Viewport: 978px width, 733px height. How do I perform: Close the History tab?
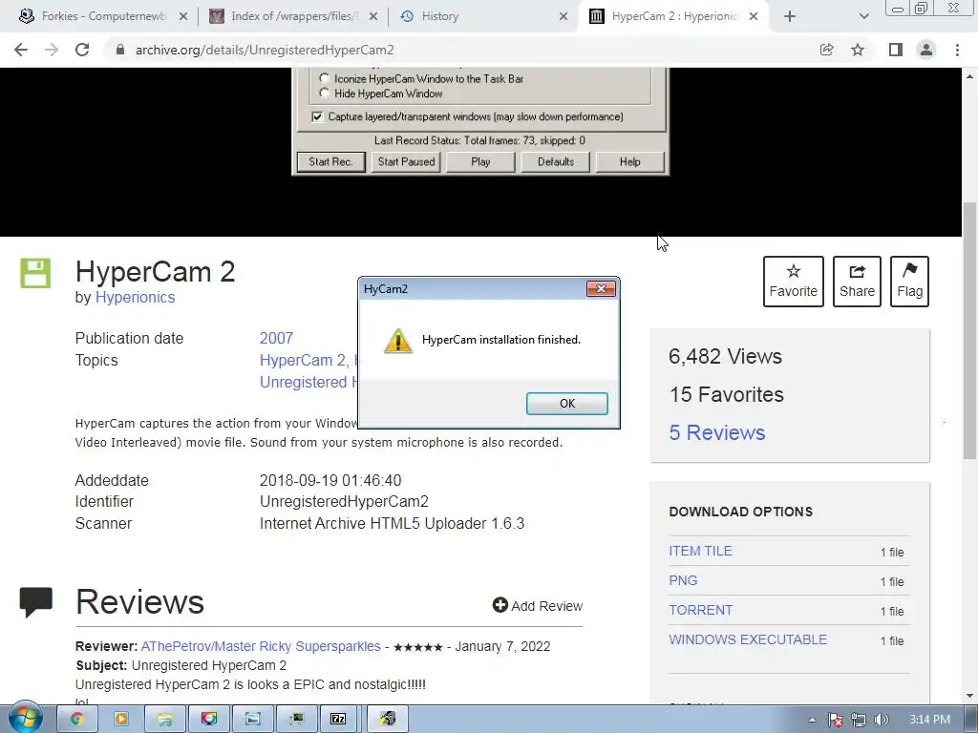tap(563, 16)
